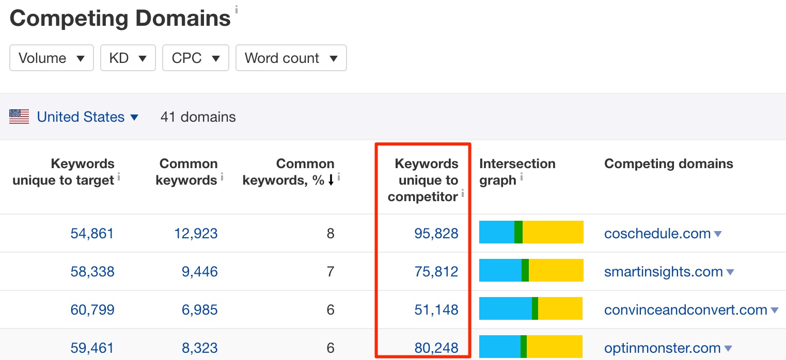Image resolution: width=786 pixels, height=360 pixels.
Task: Open the Word count filter dropdown
Action: (291, 58)
